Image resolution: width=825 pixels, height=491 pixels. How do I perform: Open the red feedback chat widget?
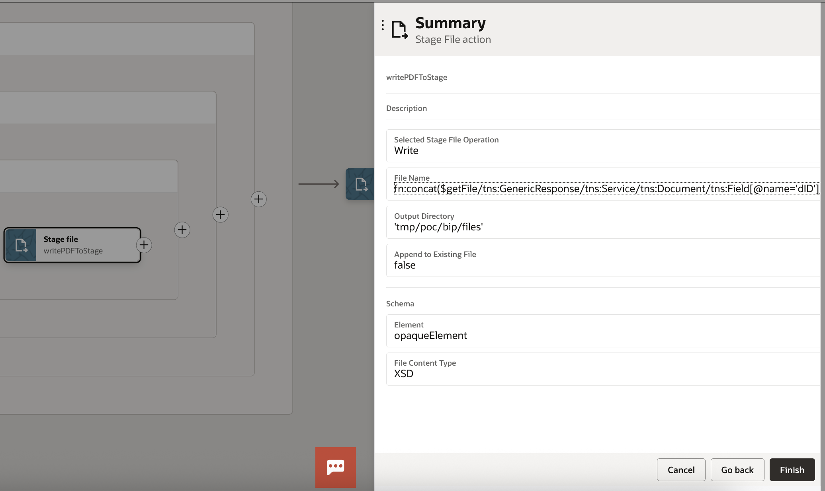[x=335, y=468]
